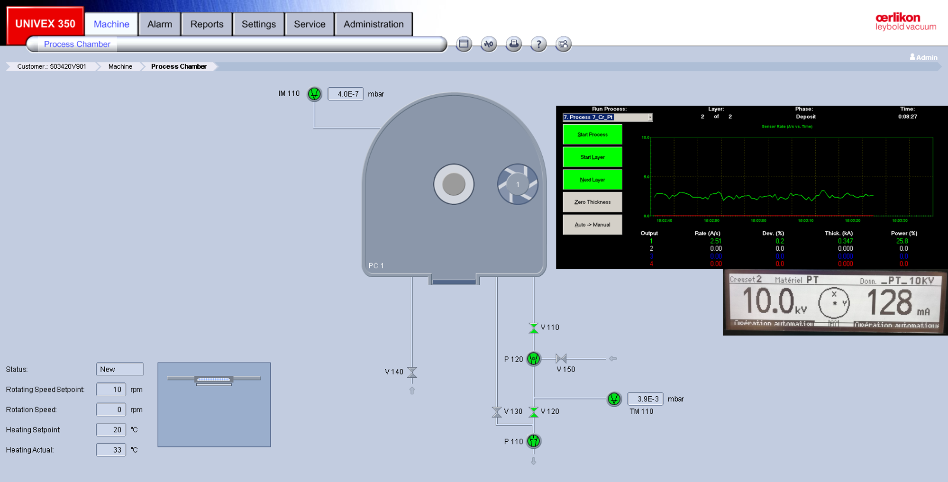This screenshot has height=482, width=948.
Task: Toggle valve V 140
Action: 412,373
